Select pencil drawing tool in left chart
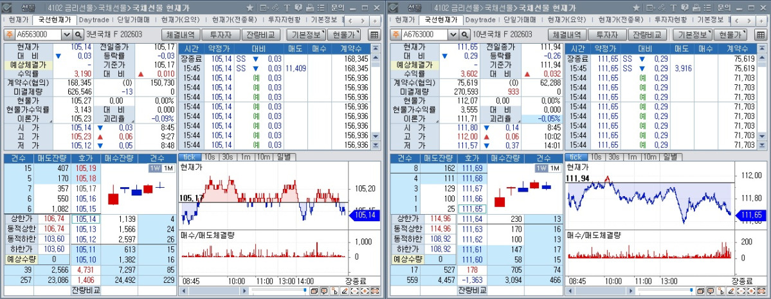Image resolution: width=771 pixels, height=299 pixels. 345,291
